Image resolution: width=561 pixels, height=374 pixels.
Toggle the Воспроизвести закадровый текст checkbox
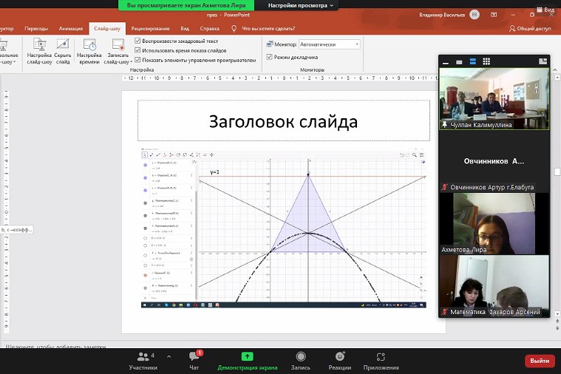click(138, 41)
